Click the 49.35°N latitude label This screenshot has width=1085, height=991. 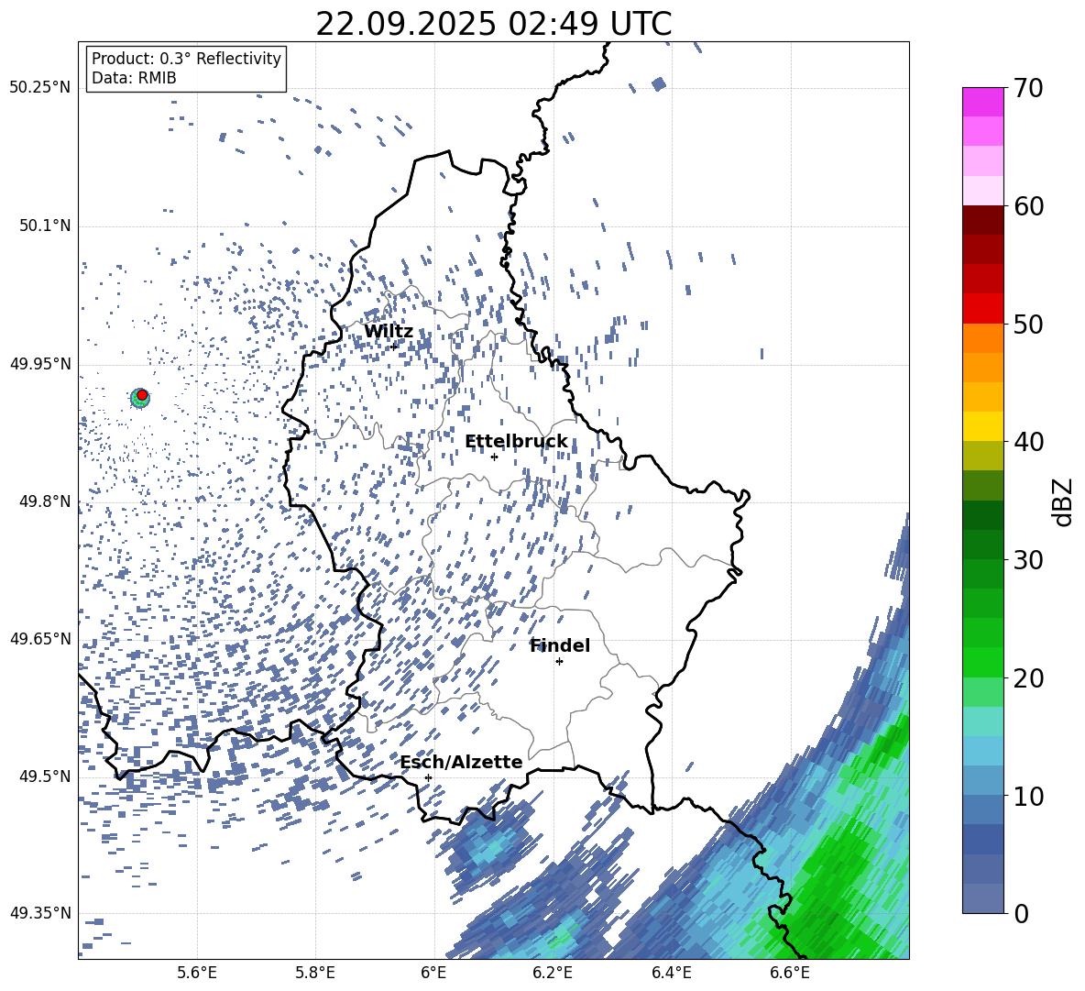click(x=40, y=913)
